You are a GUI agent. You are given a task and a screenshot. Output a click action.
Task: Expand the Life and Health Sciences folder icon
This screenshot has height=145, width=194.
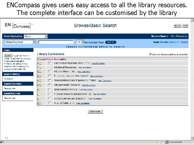pos(39,85)
